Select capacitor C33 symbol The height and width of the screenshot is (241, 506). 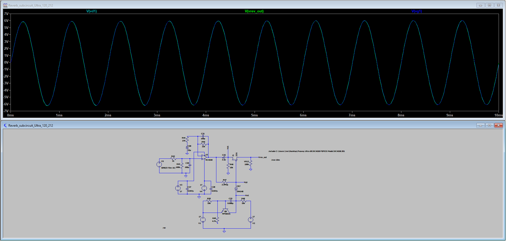[x=231, y=201]
